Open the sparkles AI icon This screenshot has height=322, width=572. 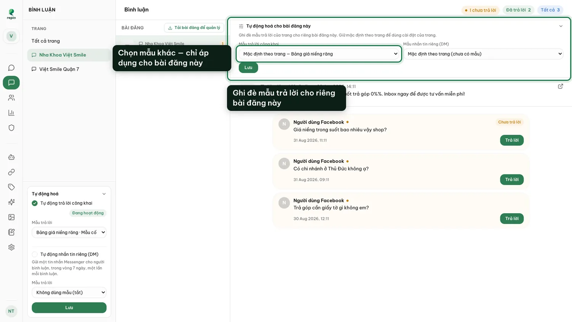11,202
